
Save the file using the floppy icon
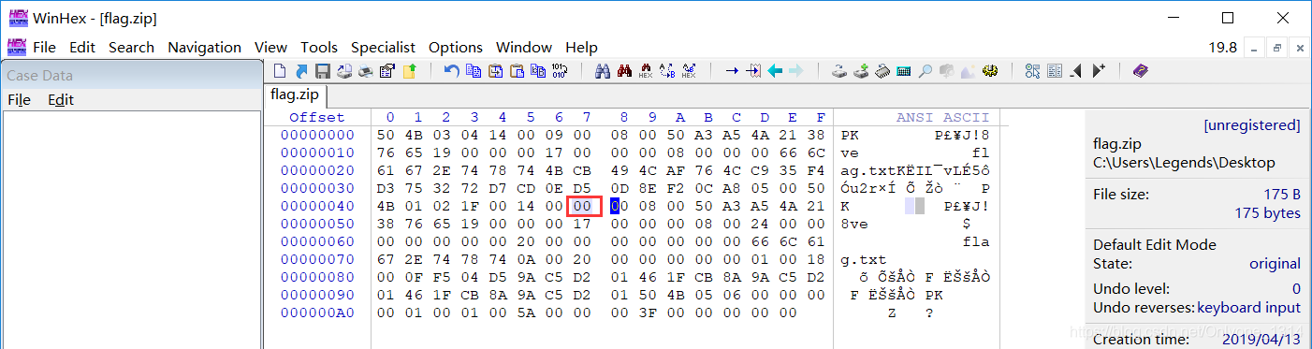pos(323,70)
